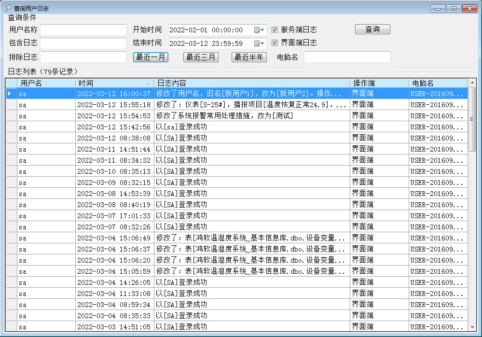The height and width of the screenshot is (337, 482).
Task: Select log entry timed 2022-03-04 15:06:37
Action: click(237, 249)
